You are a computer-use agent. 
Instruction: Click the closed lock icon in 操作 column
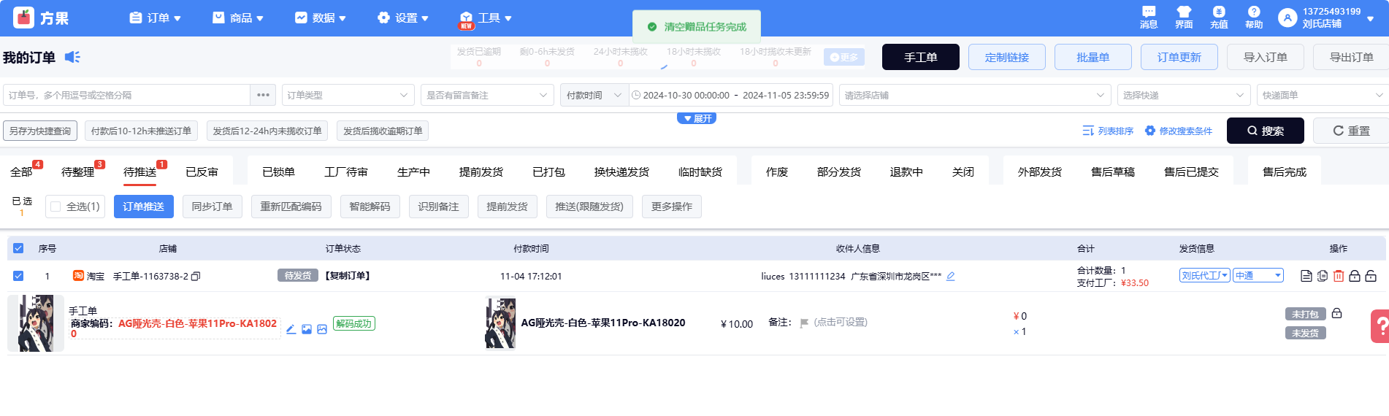1355,276
